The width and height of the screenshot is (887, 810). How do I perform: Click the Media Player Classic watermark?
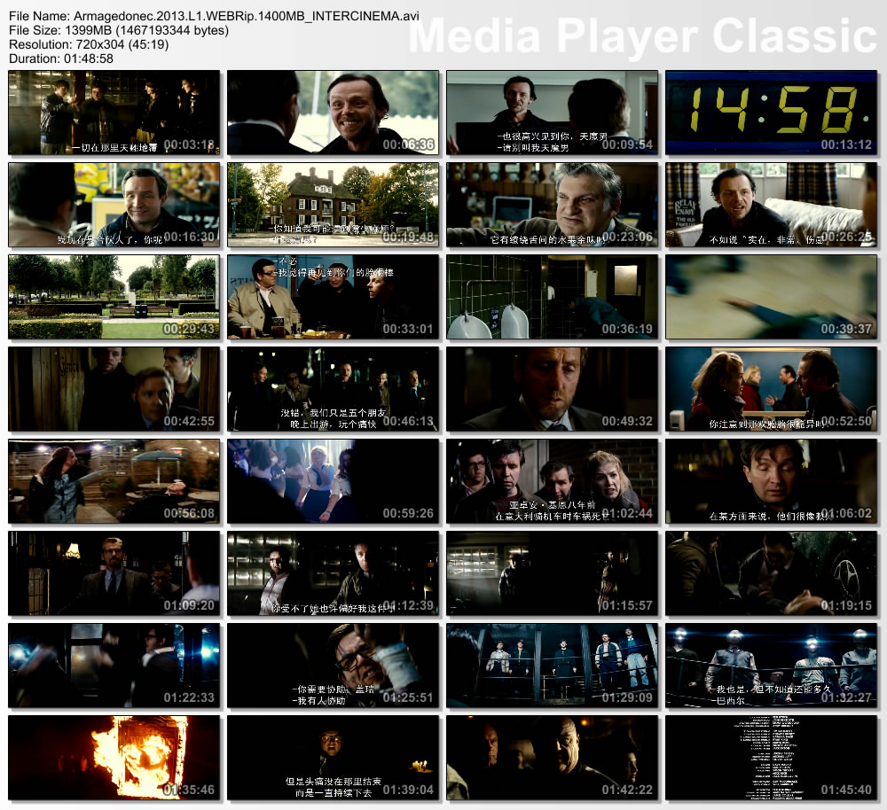(x=641, y=36)
